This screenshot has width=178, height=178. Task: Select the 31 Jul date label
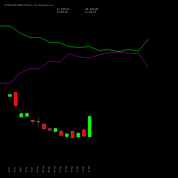(32, 170)
